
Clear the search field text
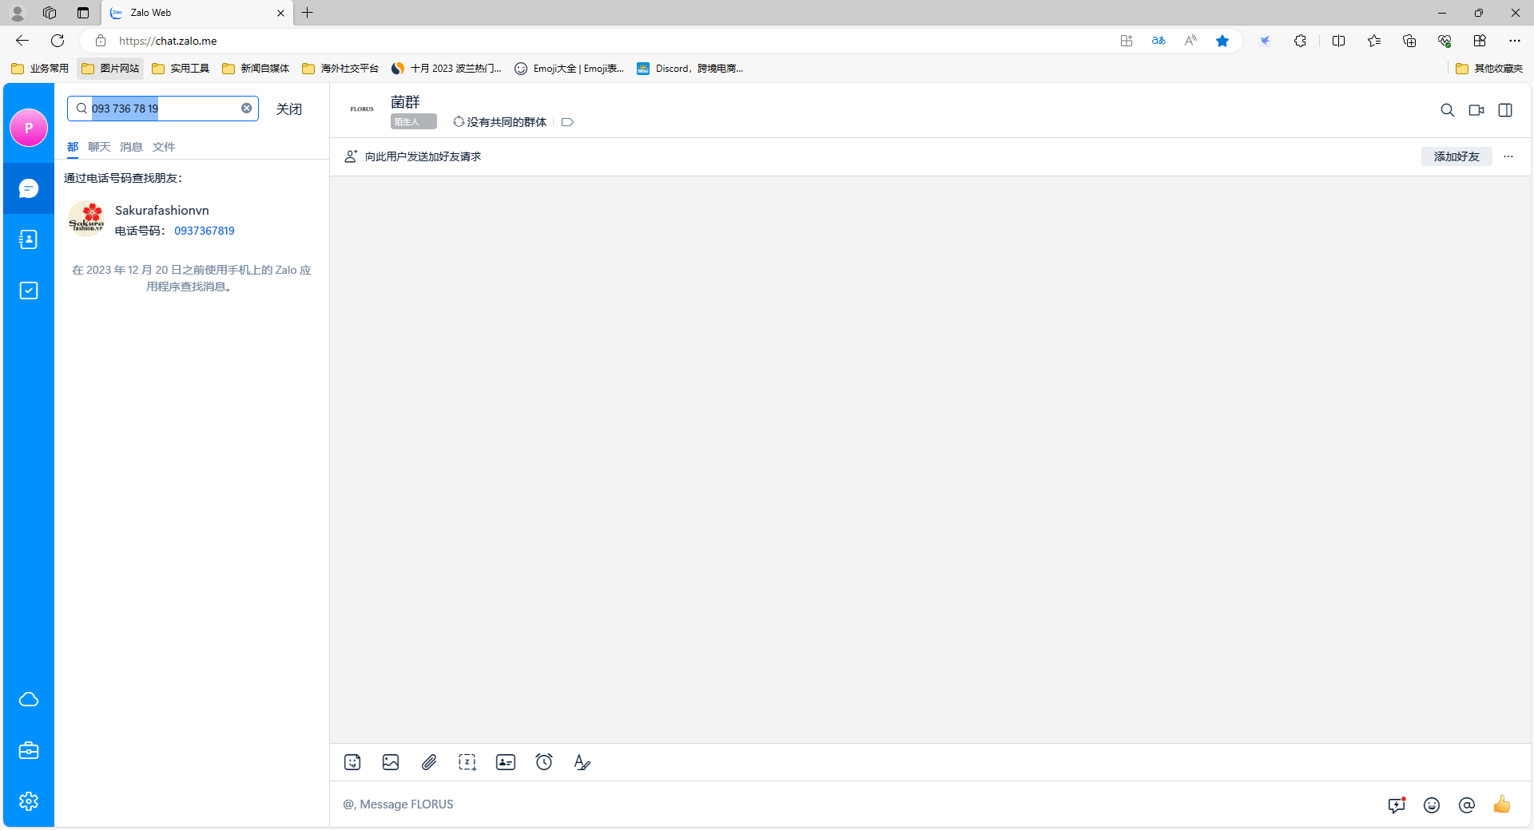click(x=247, y=109)
